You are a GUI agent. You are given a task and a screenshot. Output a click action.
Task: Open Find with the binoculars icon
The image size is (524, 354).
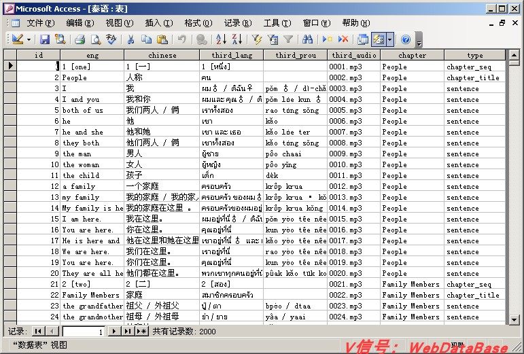coord(307,39)
